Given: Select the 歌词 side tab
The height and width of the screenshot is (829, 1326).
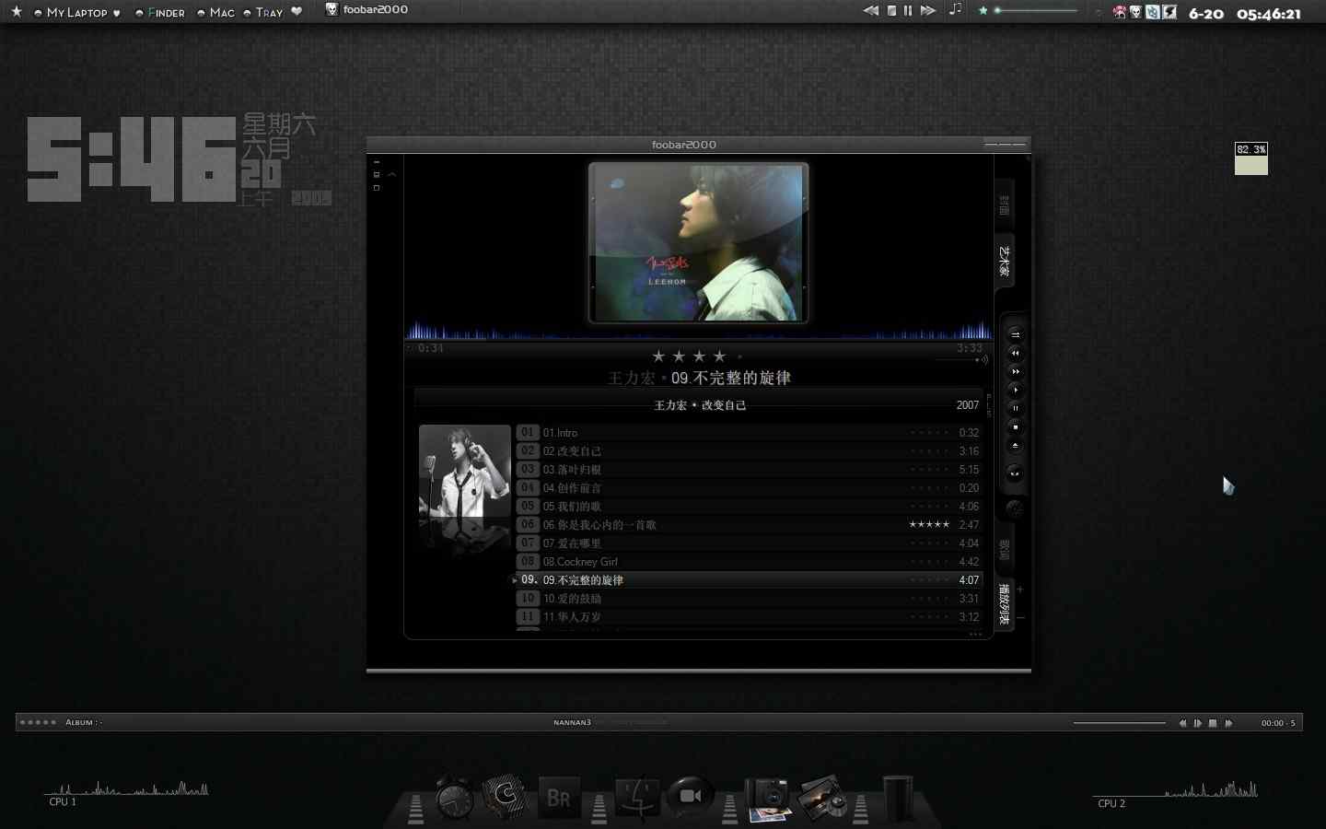Looking at the screenshot, I should (1005, 550).
